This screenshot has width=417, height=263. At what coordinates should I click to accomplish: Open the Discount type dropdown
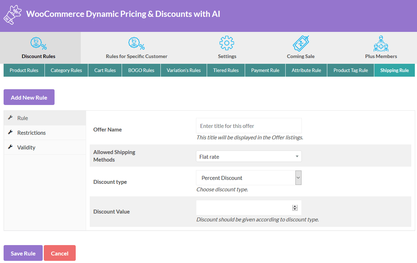(x=248, y=177)
